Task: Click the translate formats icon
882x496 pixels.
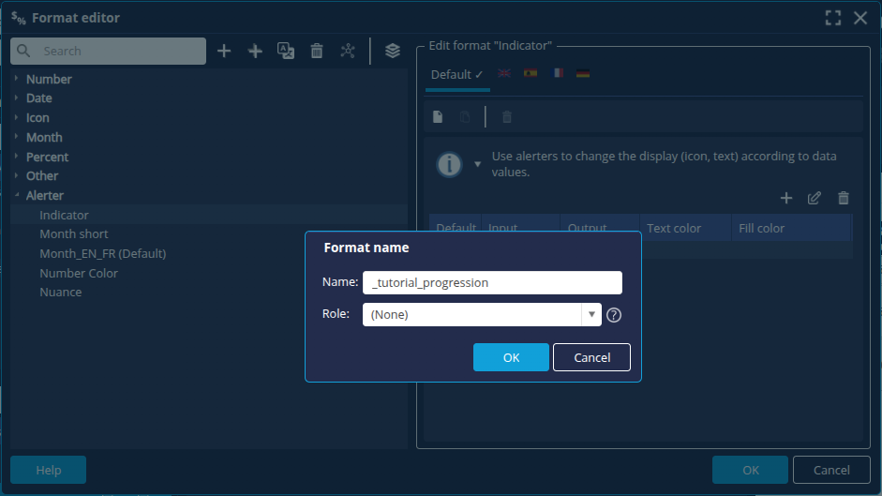Action: click(286, 51)
